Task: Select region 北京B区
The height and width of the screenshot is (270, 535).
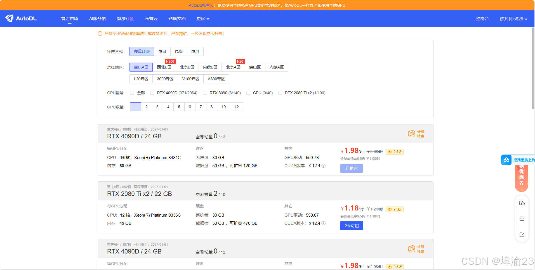Action: click(187, 67)
